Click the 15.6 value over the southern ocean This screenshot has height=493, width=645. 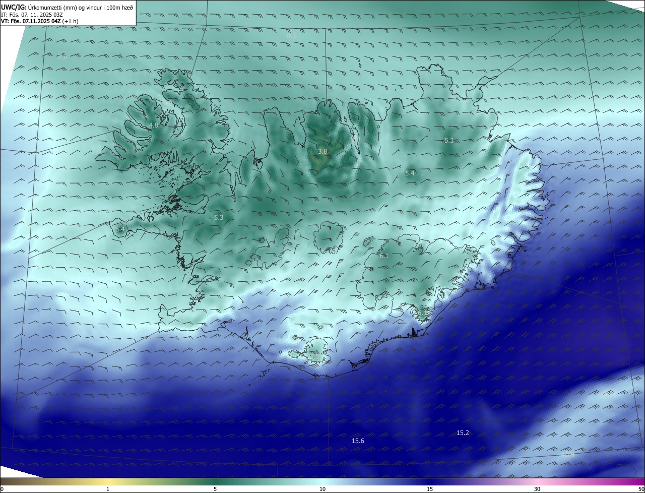358,441
